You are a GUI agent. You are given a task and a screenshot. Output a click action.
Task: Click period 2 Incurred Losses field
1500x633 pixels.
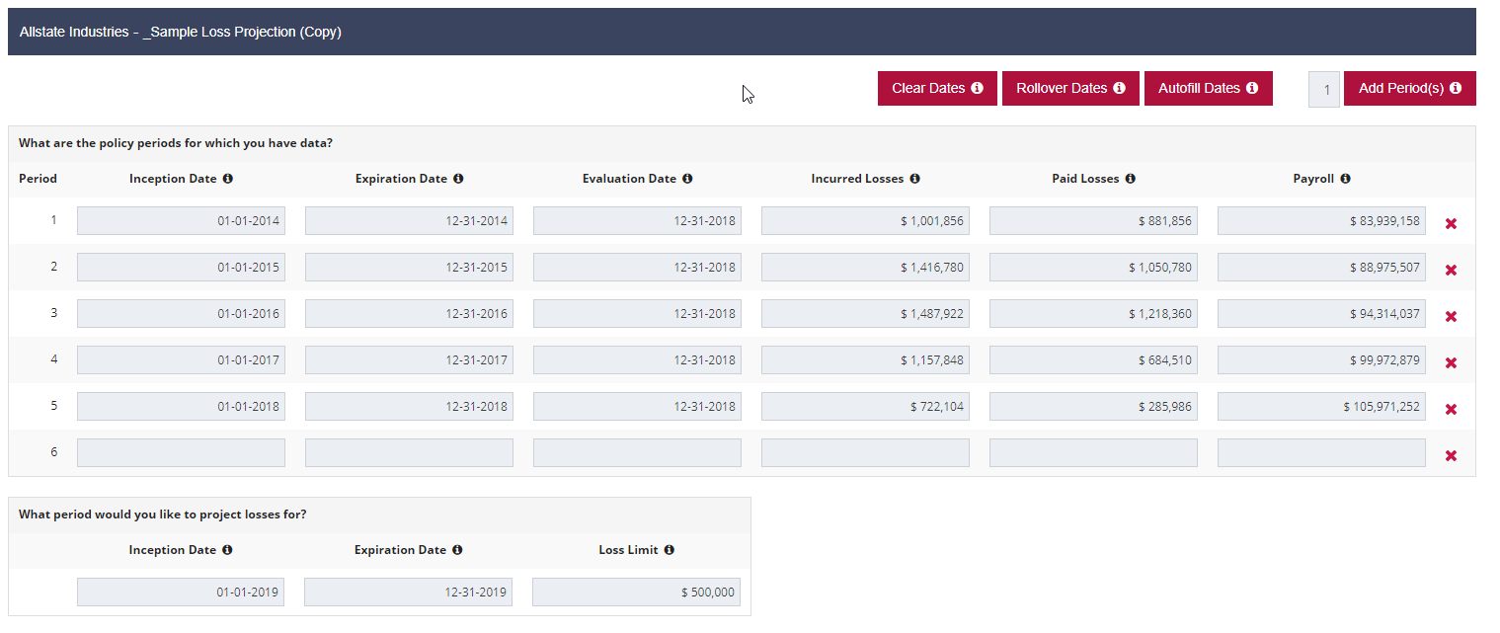(x=865, y=267)
